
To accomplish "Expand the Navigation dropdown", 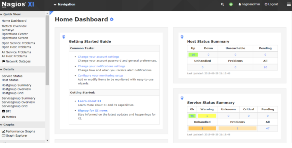I will [x=64, y=4].
